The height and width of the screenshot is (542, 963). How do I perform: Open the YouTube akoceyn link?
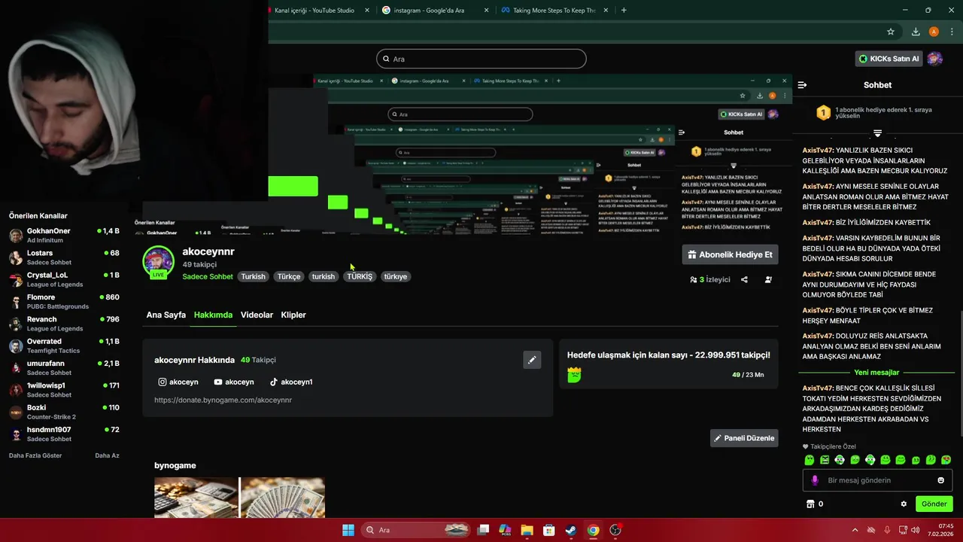click(234, 382)
